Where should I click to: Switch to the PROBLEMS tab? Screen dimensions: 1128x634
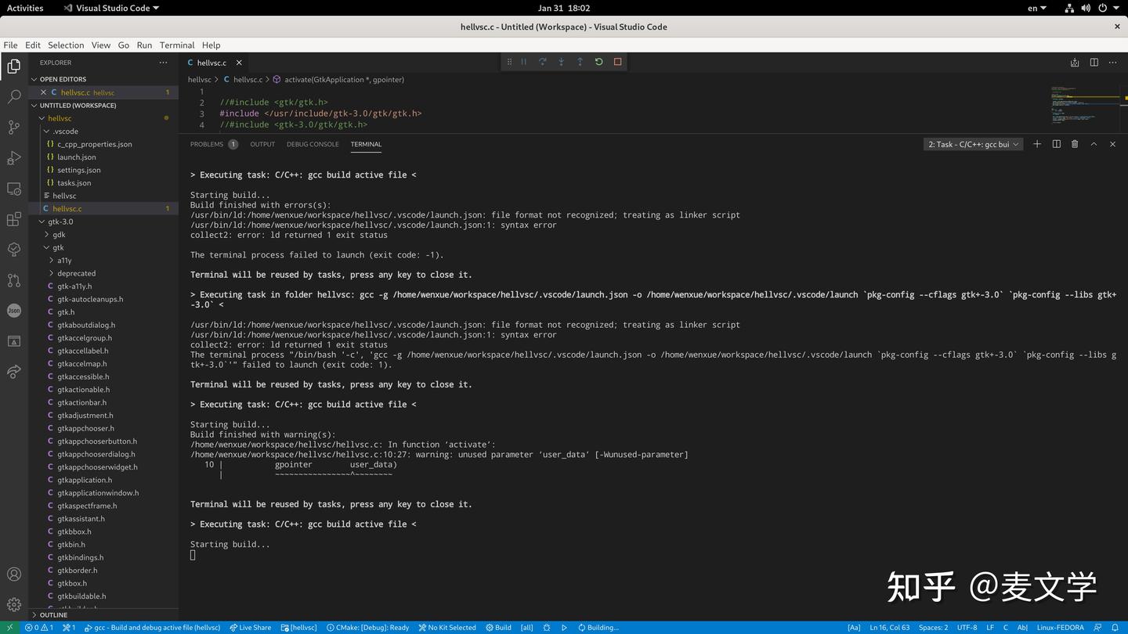coord(206,144)
